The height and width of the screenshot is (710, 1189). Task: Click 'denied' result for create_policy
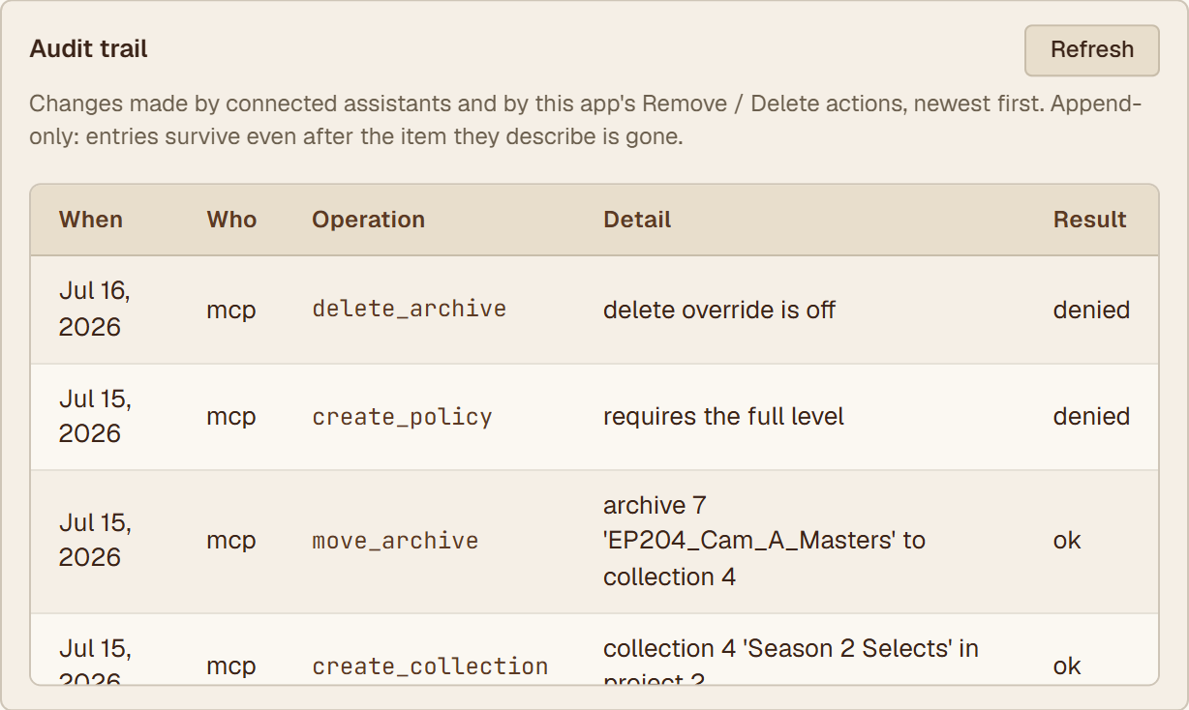(1091, 417)
